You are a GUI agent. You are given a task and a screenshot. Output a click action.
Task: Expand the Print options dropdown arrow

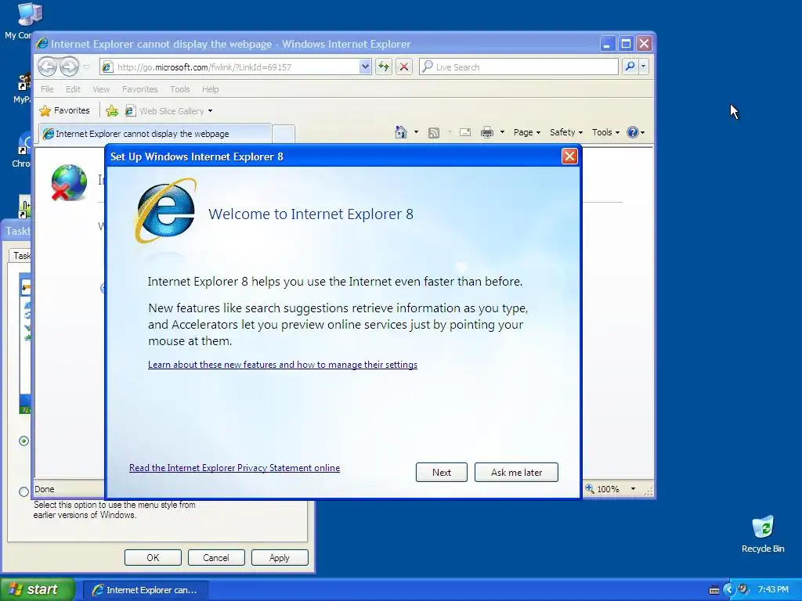click(502, 132)
